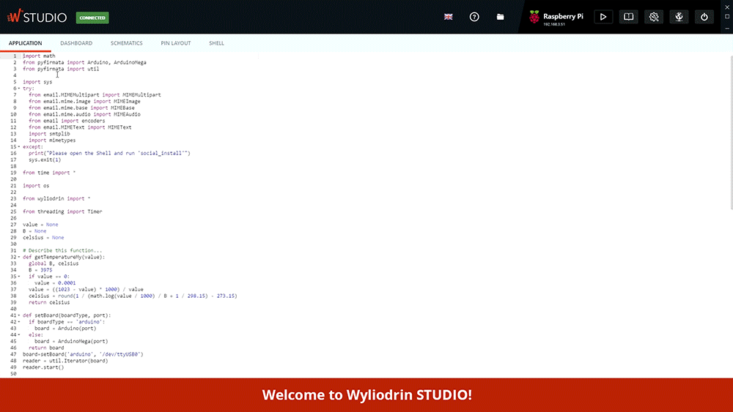Select the Raspberry Pi device name

click(x=563, y=16)
